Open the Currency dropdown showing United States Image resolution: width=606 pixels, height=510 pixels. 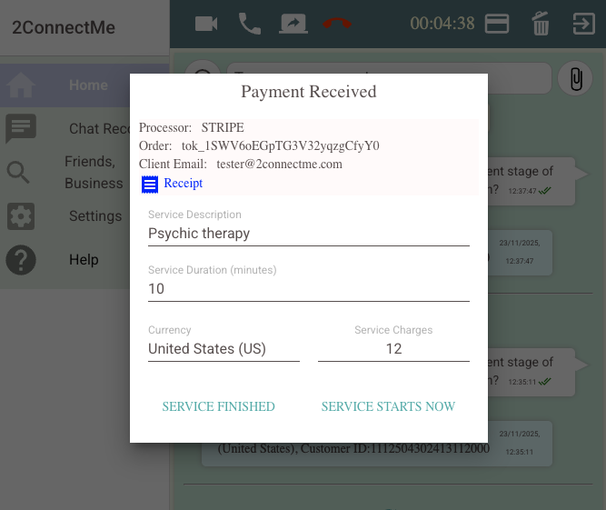(x=224, y=349)
